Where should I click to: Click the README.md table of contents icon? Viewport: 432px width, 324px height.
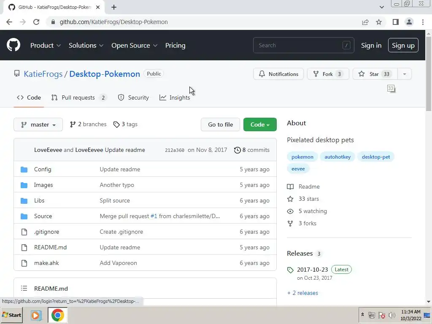pyautogui.click(x=24, y=289)
